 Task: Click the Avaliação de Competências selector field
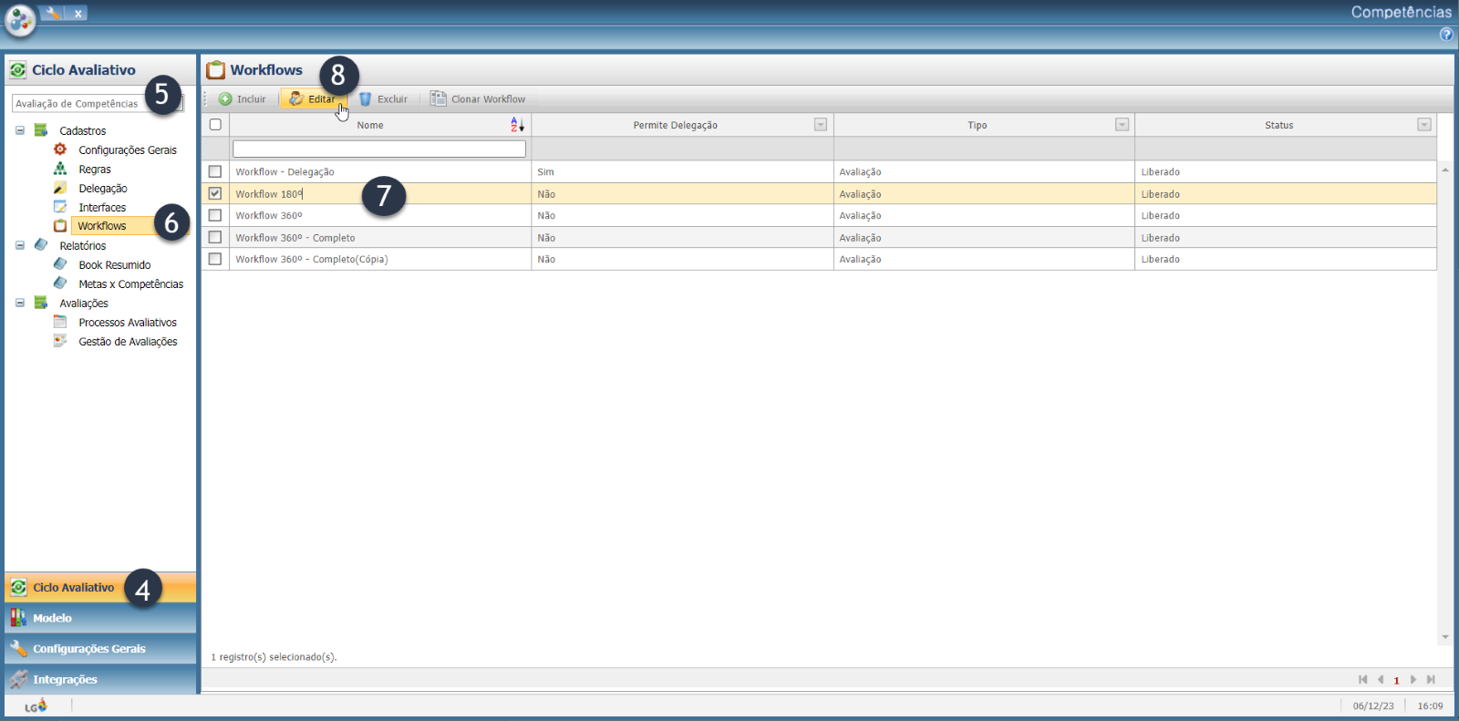pos(98,104)
